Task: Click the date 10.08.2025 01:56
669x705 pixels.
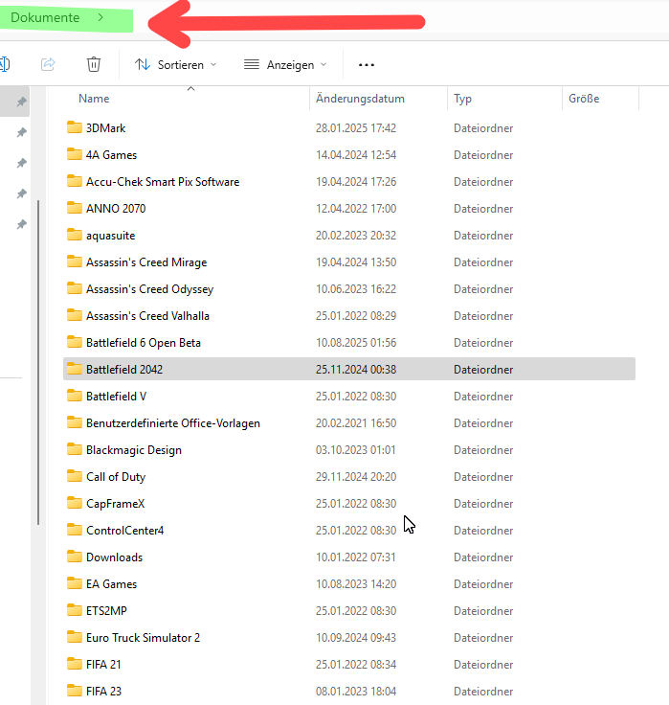Action: click(x=356, y=343)
